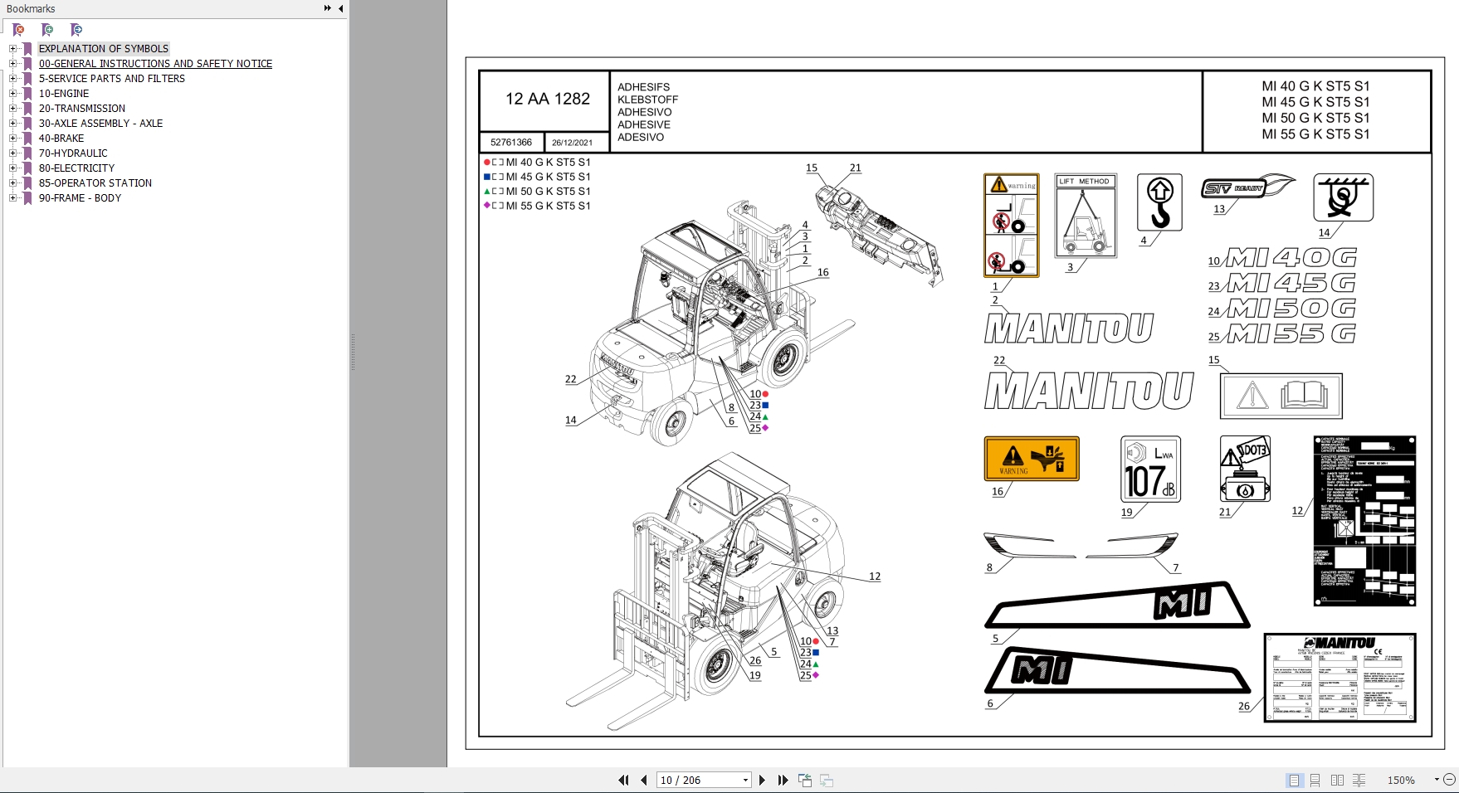
Task: Collapse the Bookmarks panel with the left arrow
Action: coord(340,8)
